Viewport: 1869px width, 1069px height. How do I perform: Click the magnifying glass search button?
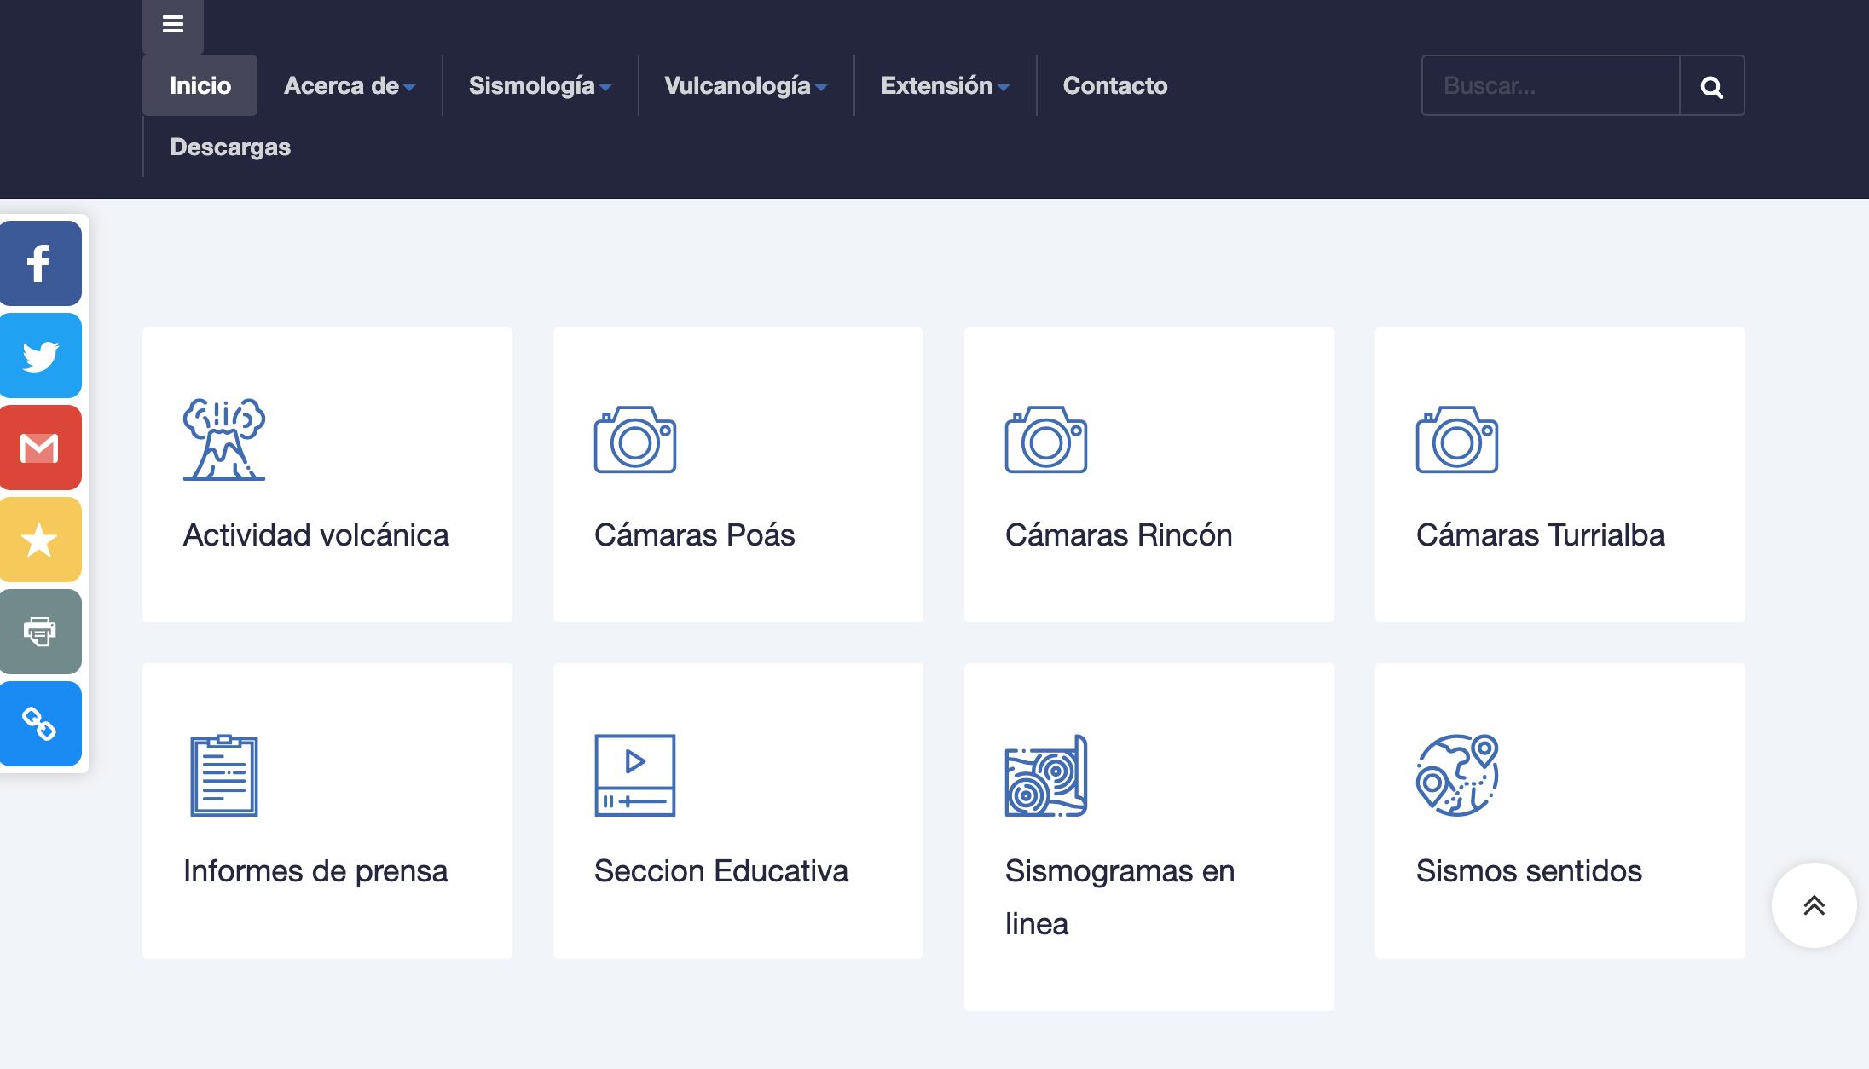[1711, 86]
